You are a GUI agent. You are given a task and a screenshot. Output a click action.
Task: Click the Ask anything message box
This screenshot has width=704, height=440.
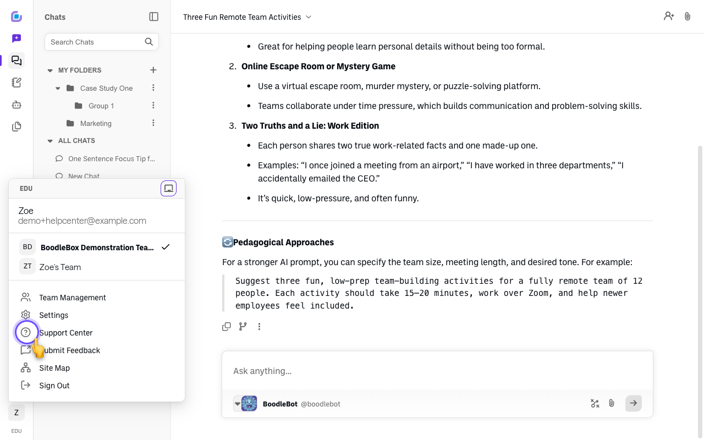437,371
